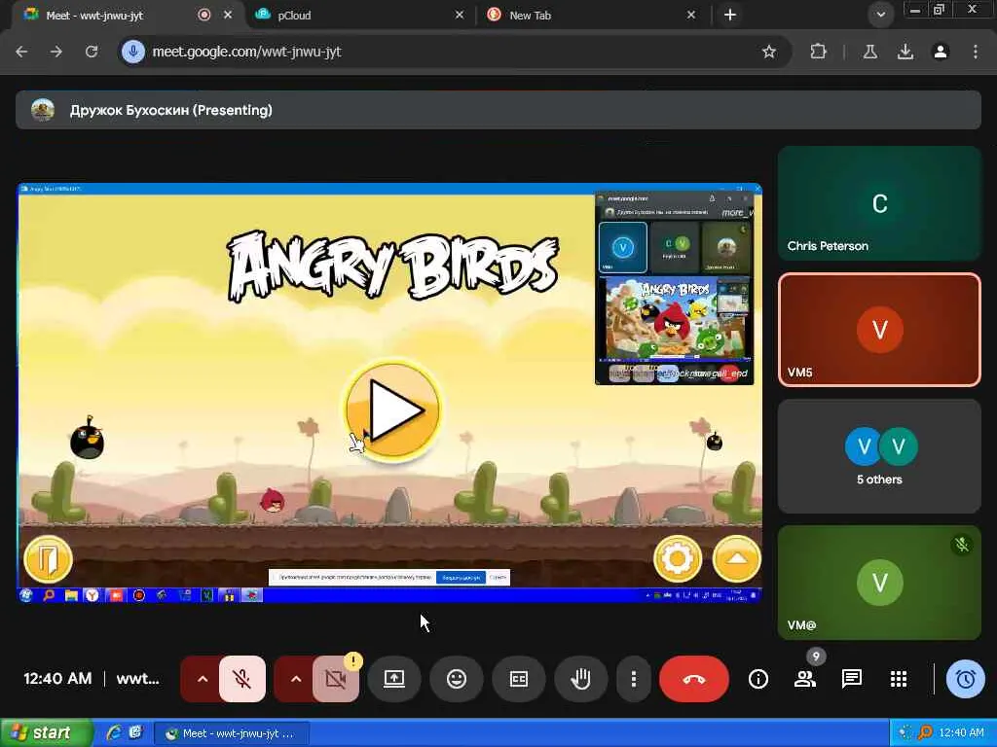Open the Chrome three-dot menu

pos(976,52)
